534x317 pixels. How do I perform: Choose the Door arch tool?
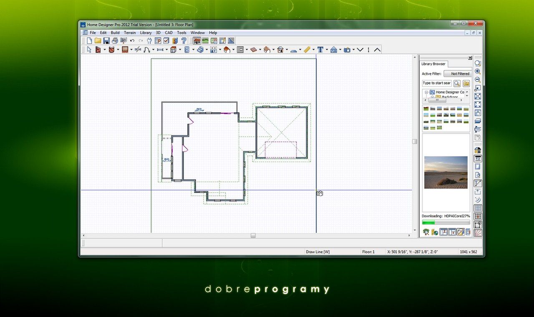[146, 50]
